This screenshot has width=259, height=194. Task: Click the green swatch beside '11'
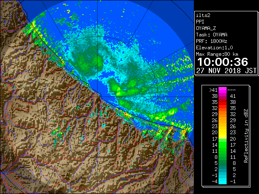[x=223, y=151]
